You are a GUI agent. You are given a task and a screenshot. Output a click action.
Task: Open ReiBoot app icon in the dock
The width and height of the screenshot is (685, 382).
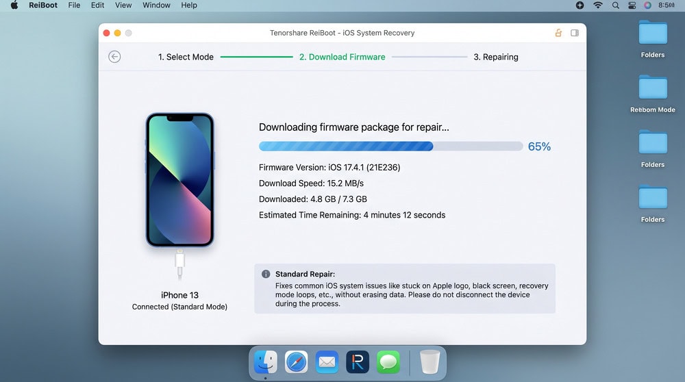358,362
